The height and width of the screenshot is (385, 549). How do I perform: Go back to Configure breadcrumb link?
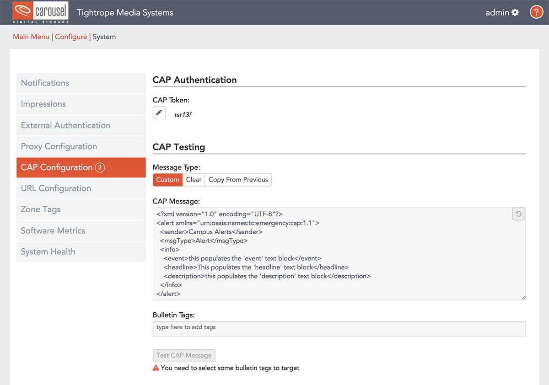point(71,37)
